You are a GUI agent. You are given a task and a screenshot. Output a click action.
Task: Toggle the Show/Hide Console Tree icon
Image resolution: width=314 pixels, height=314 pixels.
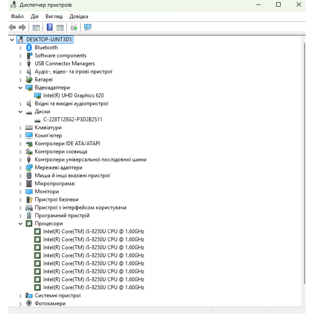pos(36,27)
